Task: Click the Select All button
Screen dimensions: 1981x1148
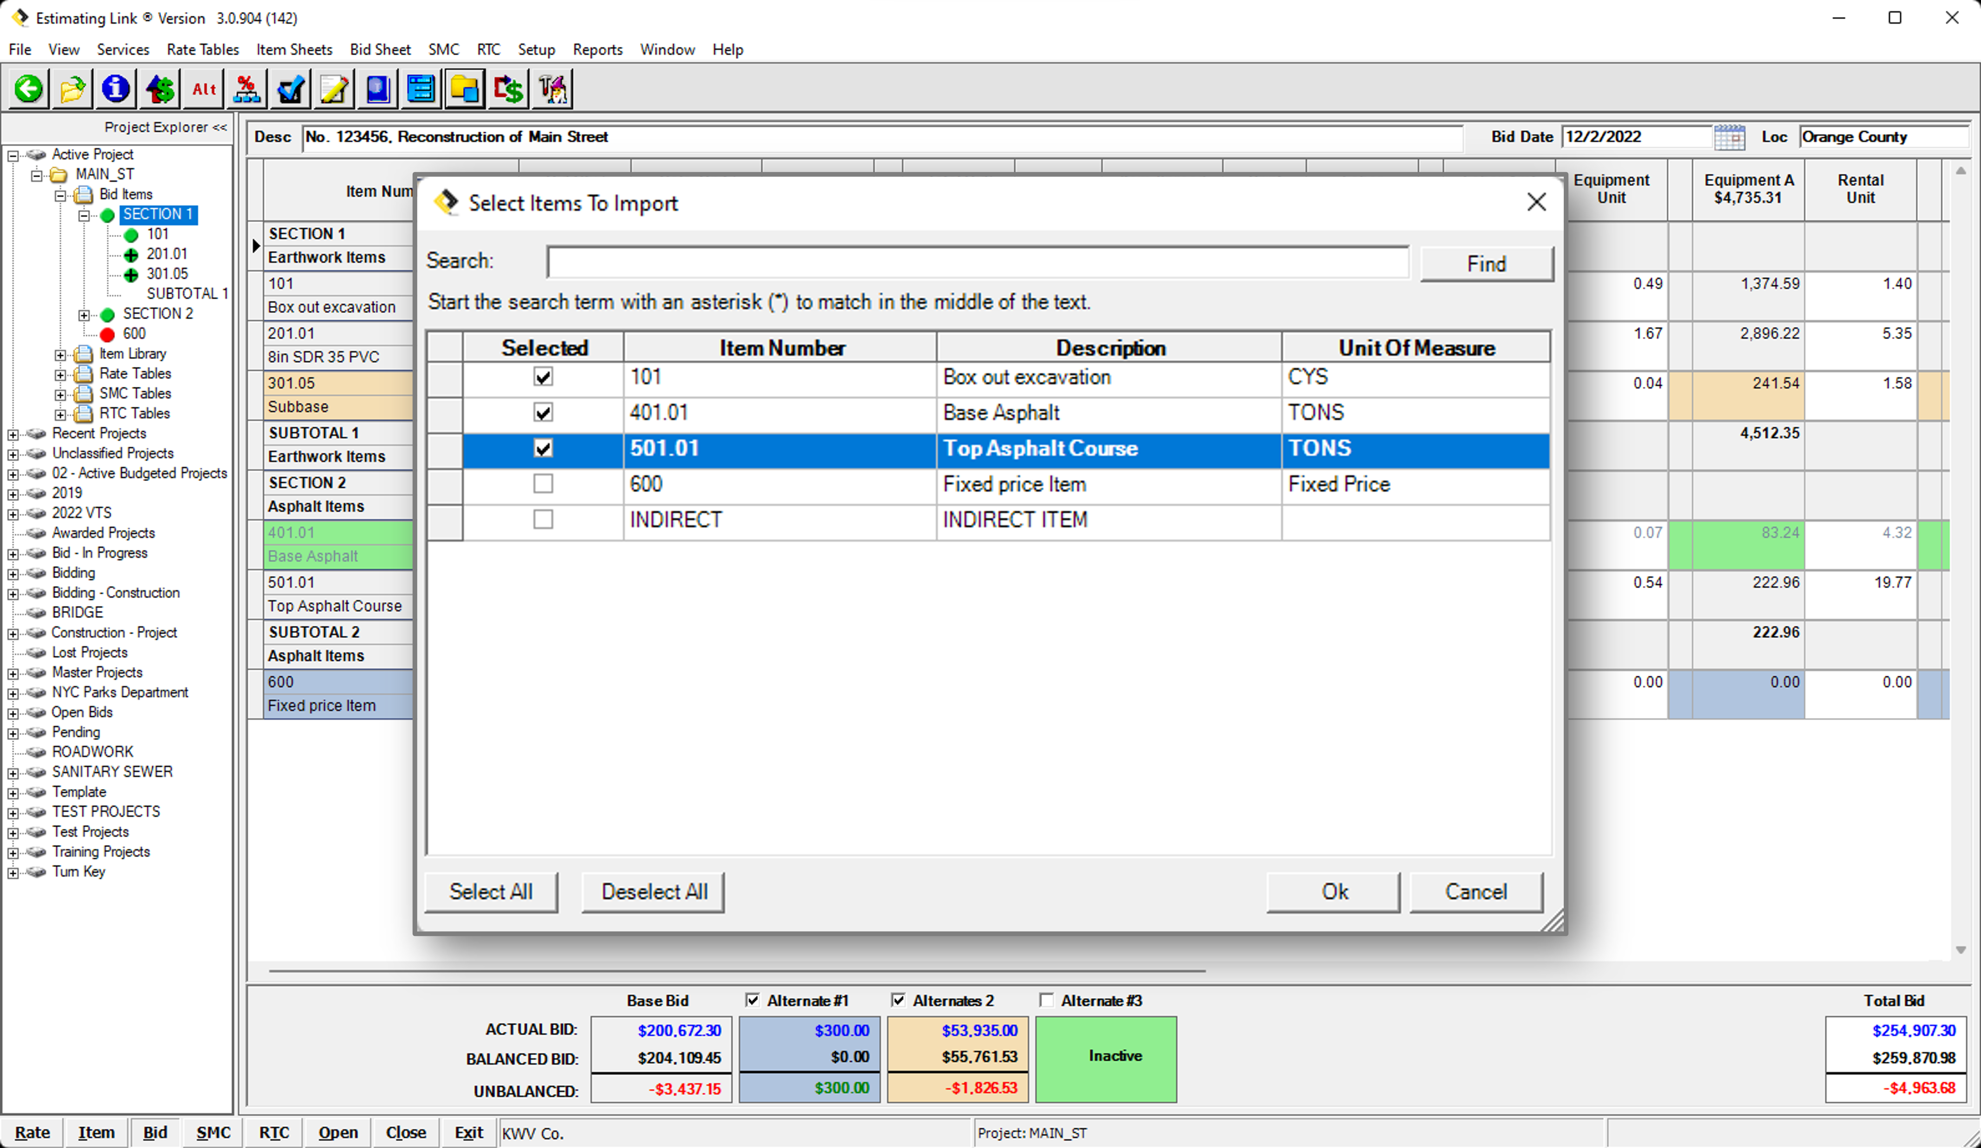Action: pos(491,891)
